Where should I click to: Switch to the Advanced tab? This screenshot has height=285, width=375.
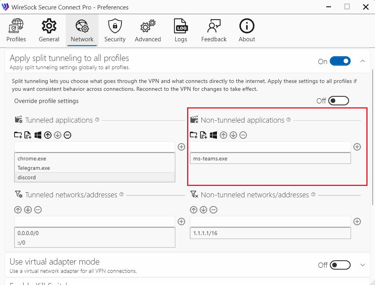(x=148, y=31)
